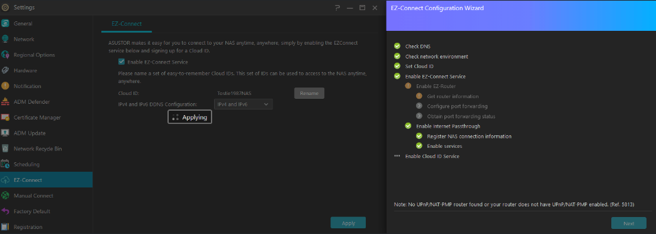Image resolution: width=656 pixels, height=234 pixels.
Task: Click warning icon beside Get router information
Action: 419,96
